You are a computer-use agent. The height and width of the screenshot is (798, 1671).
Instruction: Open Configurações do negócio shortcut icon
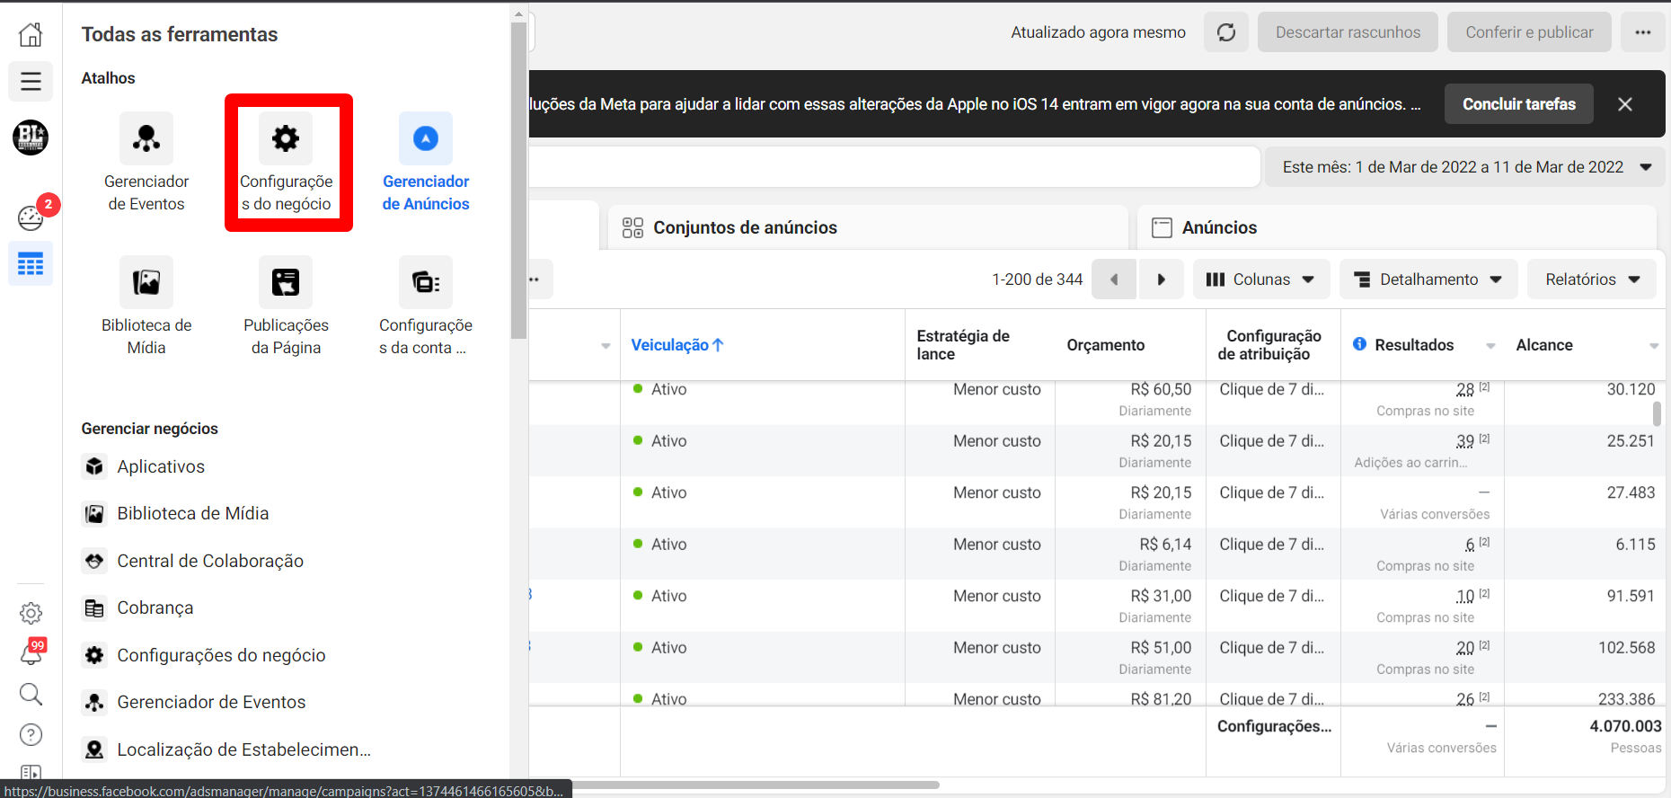tap(286, 138)
